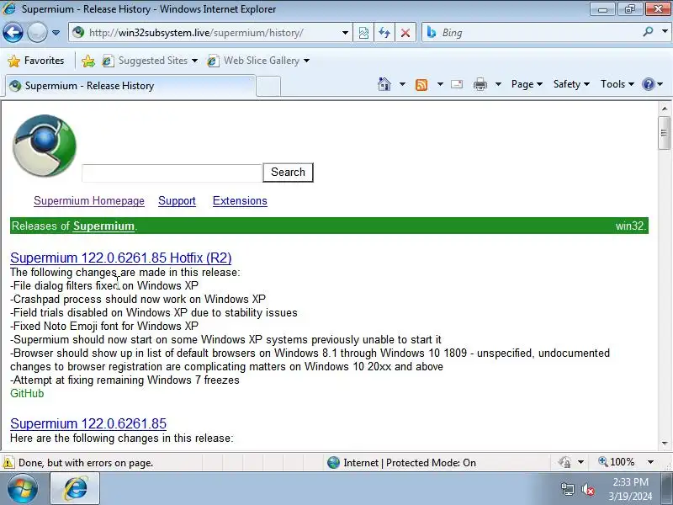Open the search provider dropdown arrow
Image resolution: width=673 pixels, height=505 pixels.
tap(665, 32)
